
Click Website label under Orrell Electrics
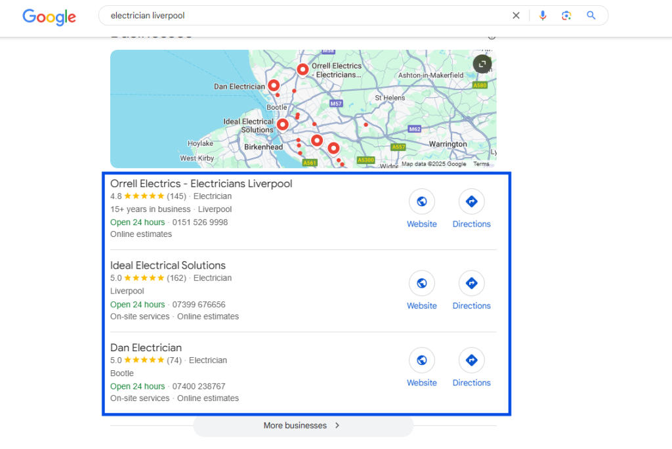click(422, 224)
